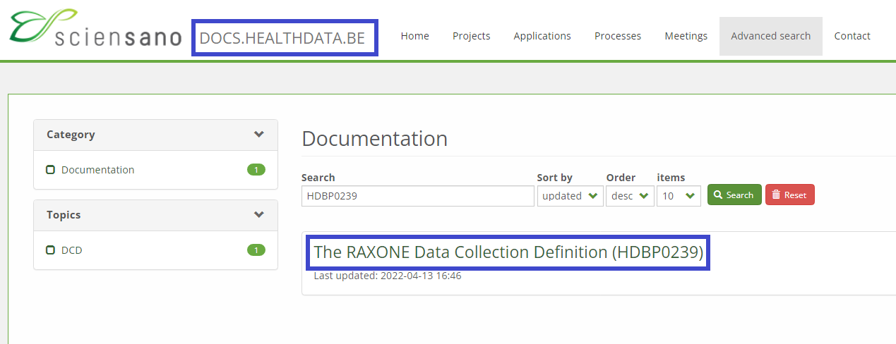
Task: Open the Order dropdown
Action: point(630,196)
